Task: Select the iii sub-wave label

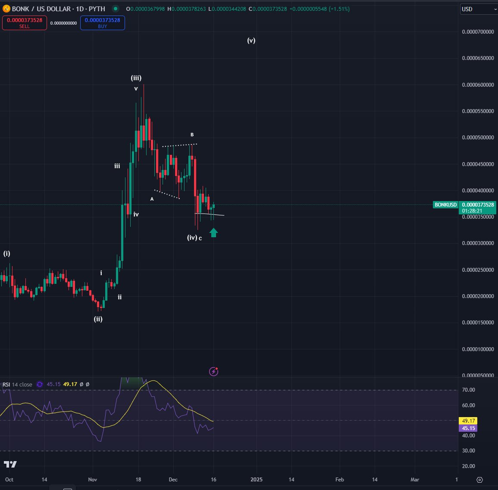Action: click(117, 166)
